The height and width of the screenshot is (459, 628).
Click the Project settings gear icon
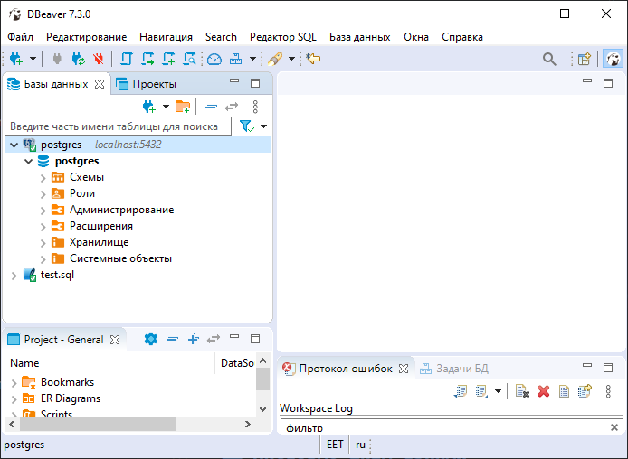(150, 339)
